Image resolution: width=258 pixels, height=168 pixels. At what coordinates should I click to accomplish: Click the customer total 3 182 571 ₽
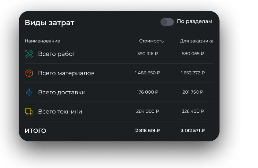pos(193,131)
